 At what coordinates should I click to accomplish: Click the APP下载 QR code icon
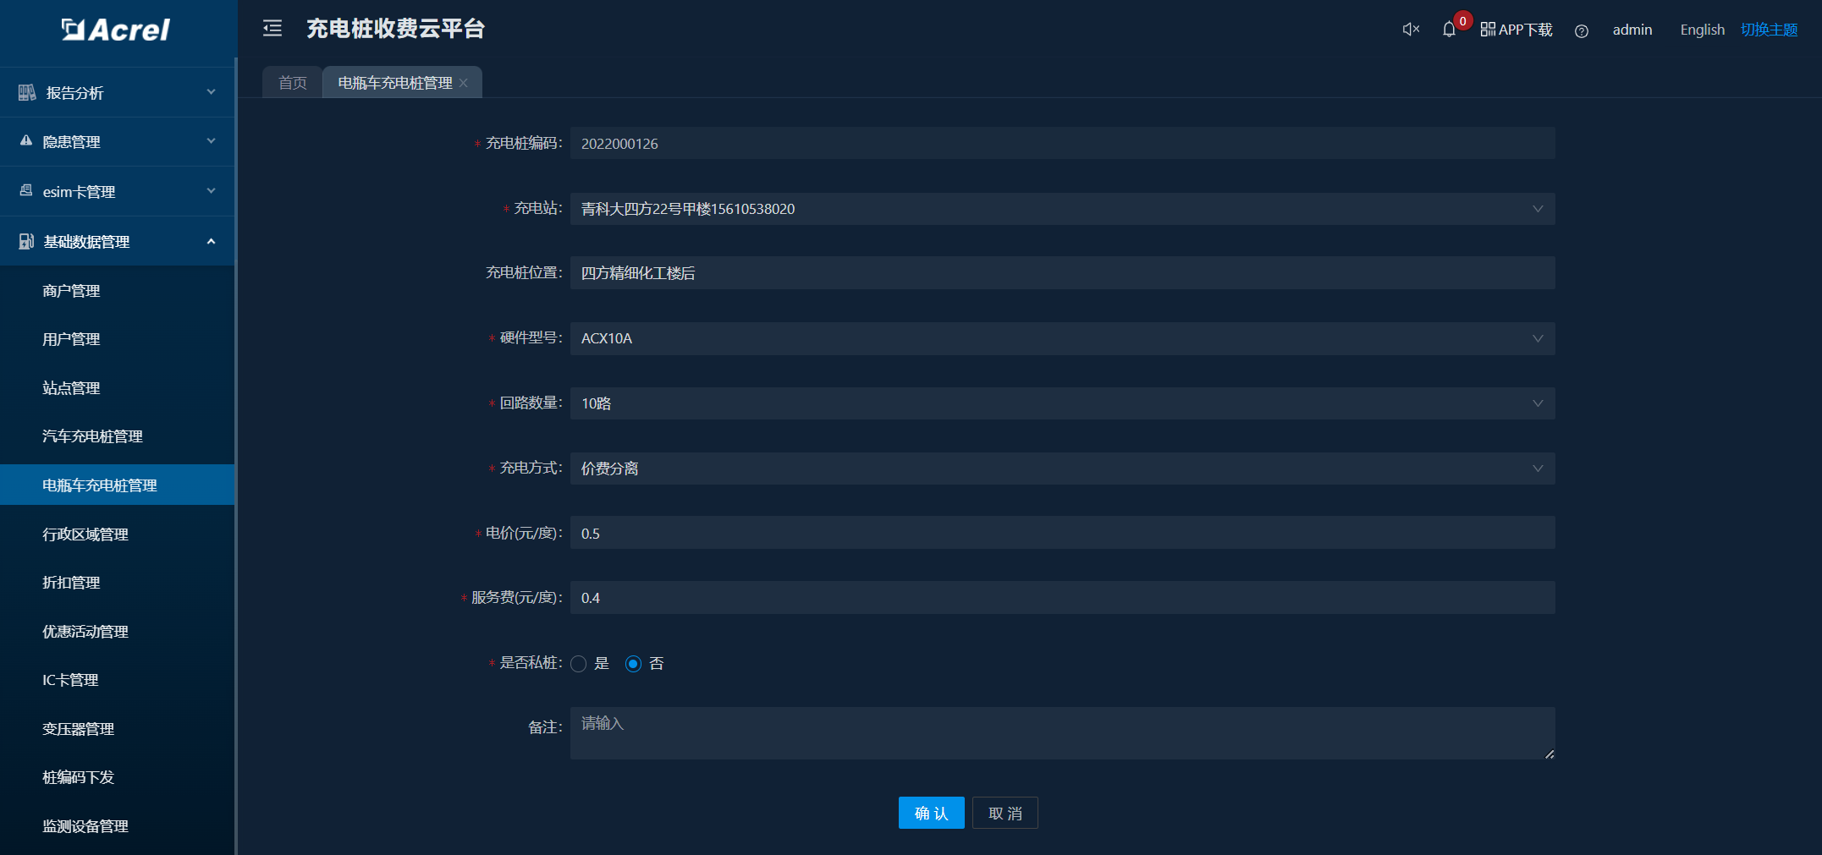(1488, 30)
